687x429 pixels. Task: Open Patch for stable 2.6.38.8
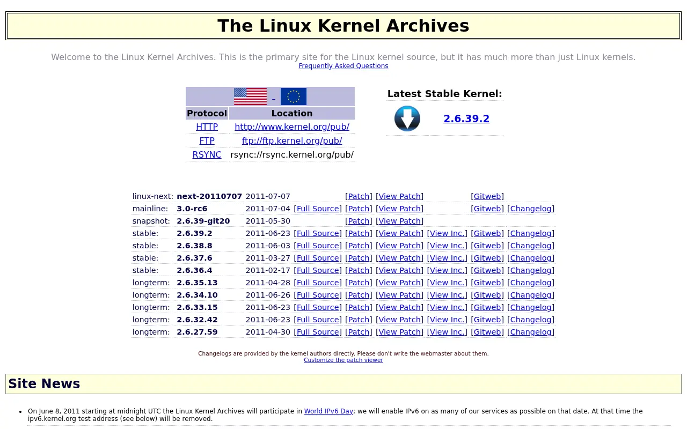tap(359, 246)
